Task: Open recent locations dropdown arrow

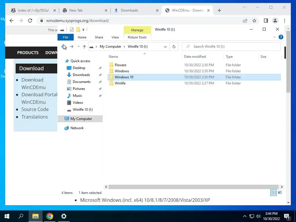Action: 78,47
